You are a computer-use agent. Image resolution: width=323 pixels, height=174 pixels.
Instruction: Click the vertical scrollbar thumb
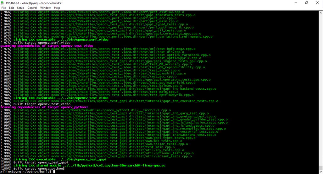point(321,168)
